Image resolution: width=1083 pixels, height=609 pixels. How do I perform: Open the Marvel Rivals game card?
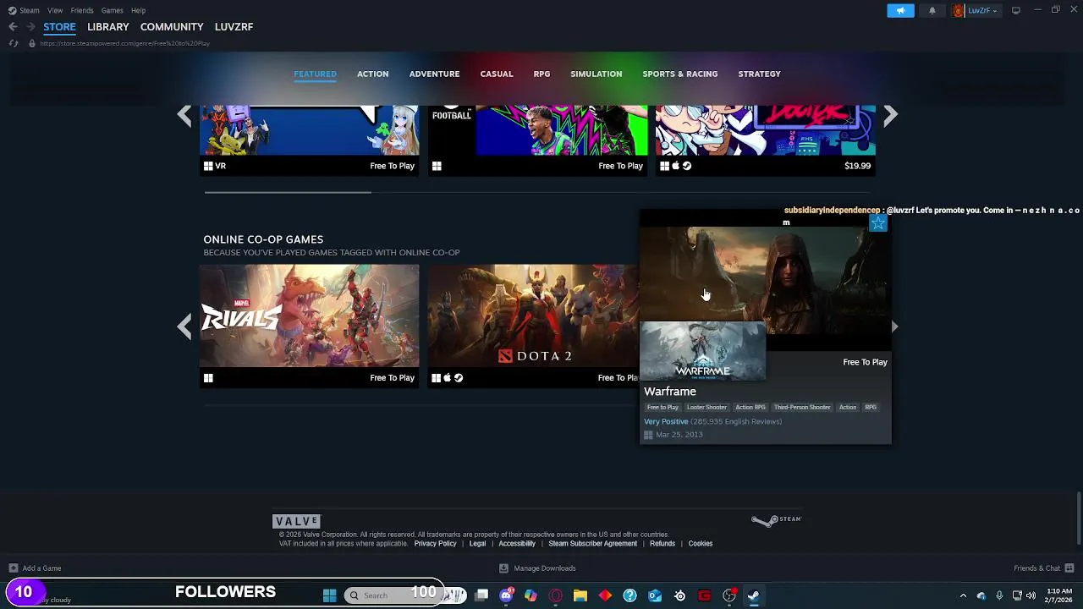pyautogui.click(x=310, y=326)
